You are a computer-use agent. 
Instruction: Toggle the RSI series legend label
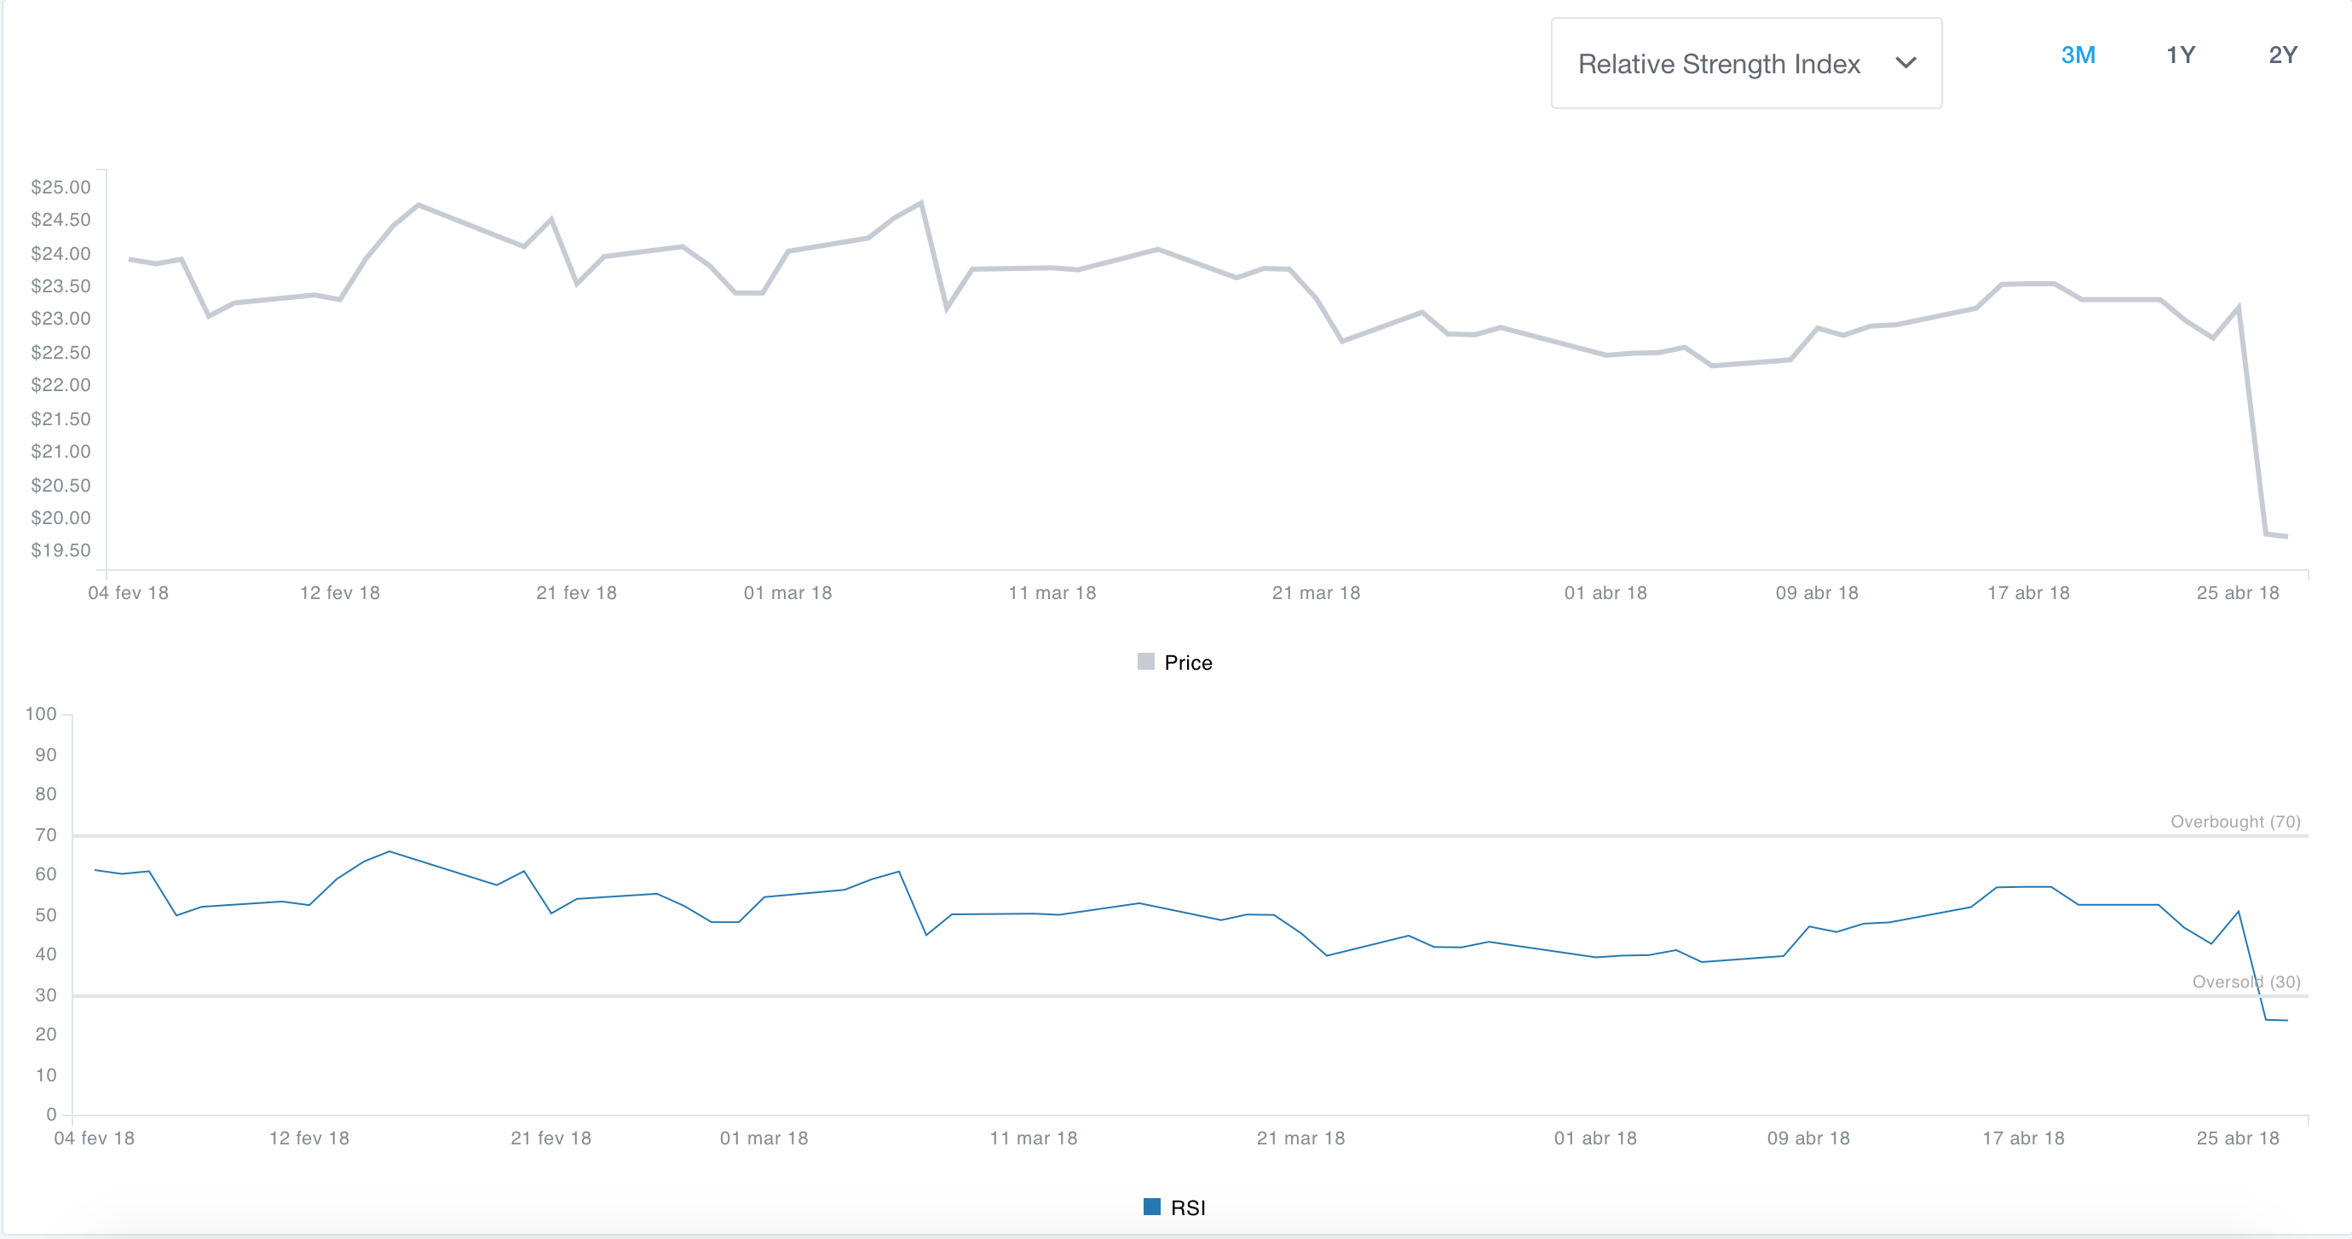click(x=1188, y=1208)
